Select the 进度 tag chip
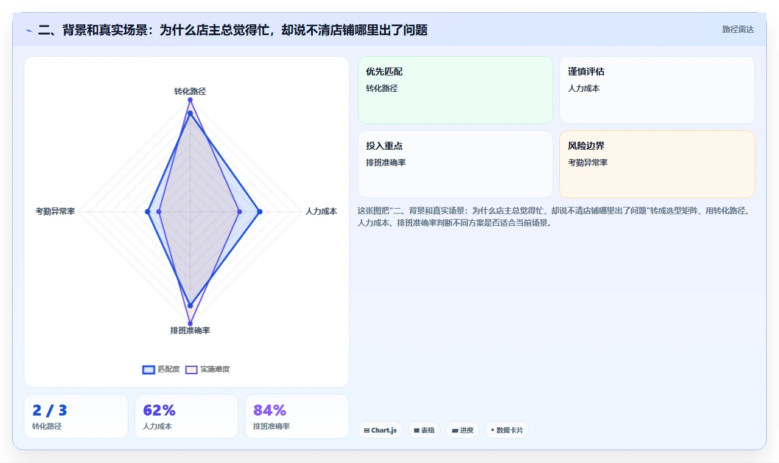This screenshot has height=463, width=779. pyautogui.click(x=463, y=430)
